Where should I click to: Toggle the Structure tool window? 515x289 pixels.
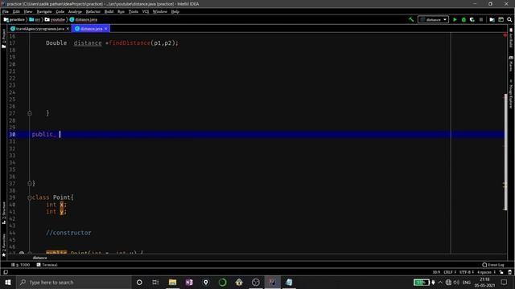(3, 213)
